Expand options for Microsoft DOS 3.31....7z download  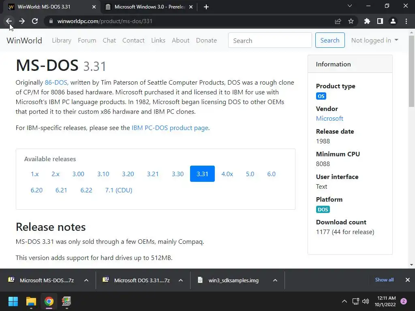coord(181,280)
